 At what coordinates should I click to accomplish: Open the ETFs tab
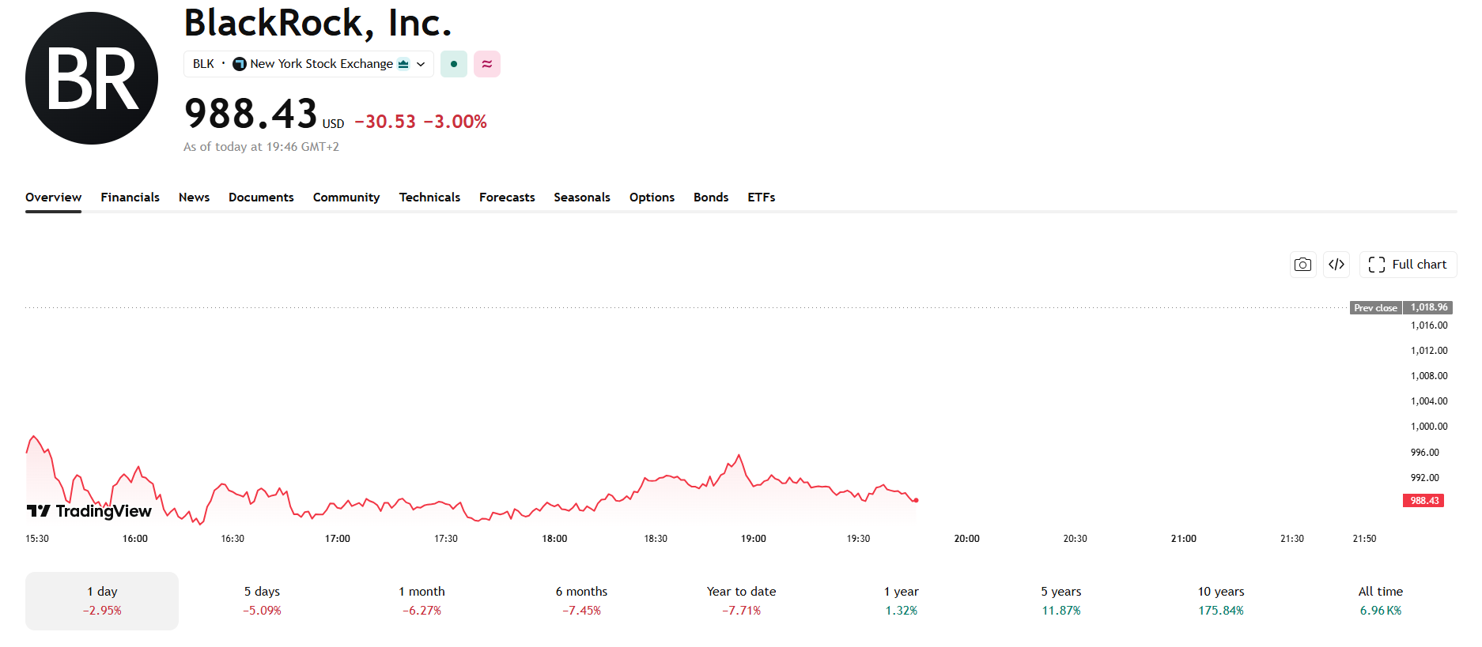(762, 197)
